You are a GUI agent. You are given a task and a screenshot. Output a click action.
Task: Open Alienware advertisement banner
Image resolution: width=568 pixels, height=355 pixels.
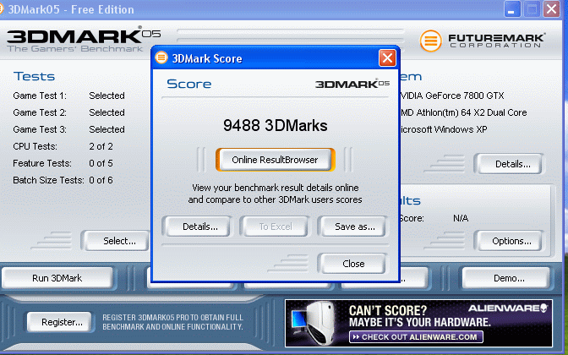click(418, 323)
